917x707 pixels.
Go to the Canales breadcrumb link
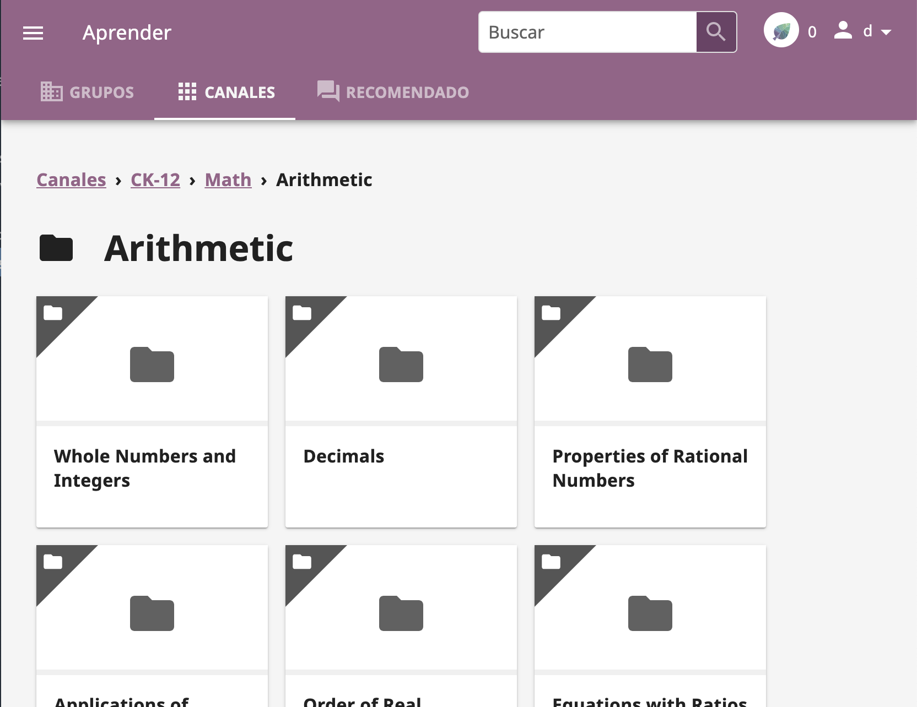[71, 180]
